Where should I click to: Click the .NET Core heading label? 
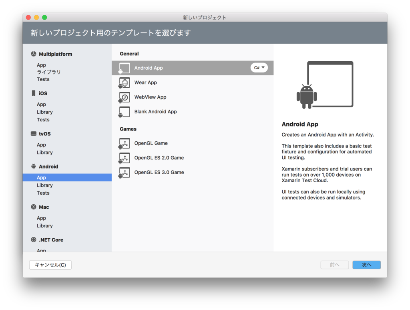[x=51, y=240]
